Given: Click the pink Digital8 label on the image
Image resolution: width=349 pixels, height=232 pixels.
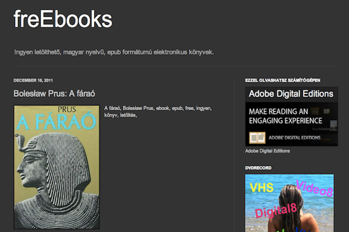Looking at the screenshot, I should [276, 211].
